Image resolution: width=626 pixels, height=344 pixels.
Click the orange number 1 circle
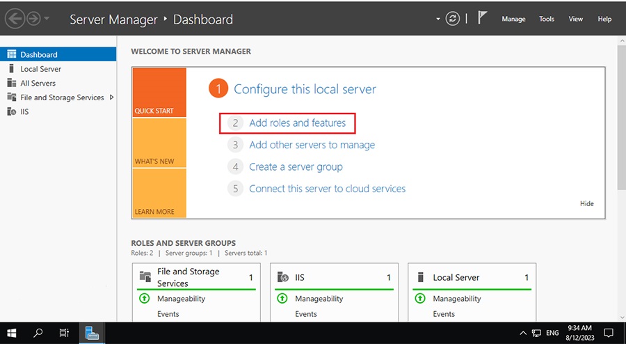pyautogui.click(x=218, y=88)
